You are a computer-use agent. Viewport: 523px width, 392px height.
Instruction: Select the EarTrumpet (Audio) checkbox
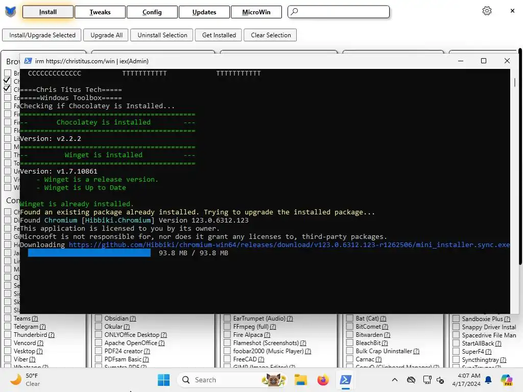[227, 318]
